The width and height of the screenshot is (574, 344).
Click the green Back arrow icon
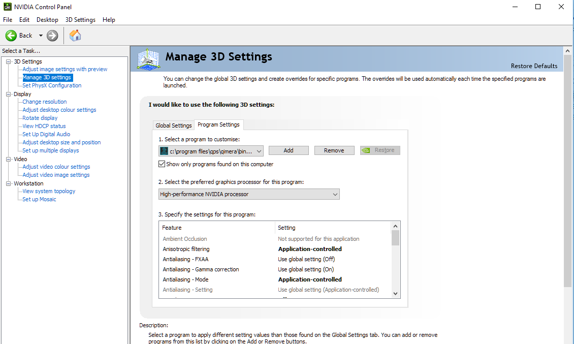pos(11,36)
